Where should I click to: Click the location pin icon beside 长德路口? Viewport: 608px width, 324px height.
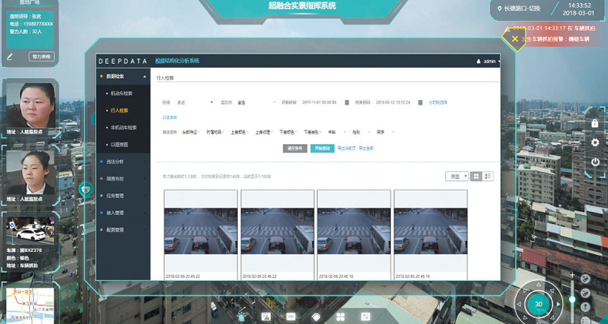[499, 8]
